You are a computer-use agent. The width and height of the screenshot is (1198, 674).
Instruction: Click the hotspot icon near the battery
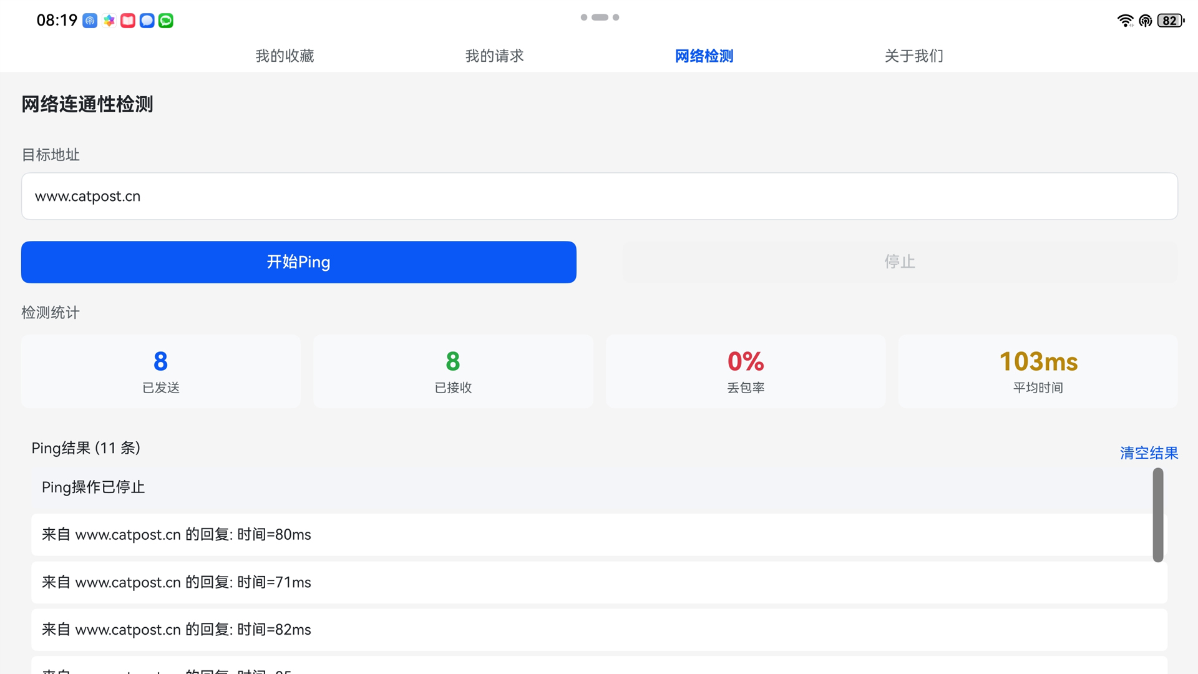[x=1146, y=20]
